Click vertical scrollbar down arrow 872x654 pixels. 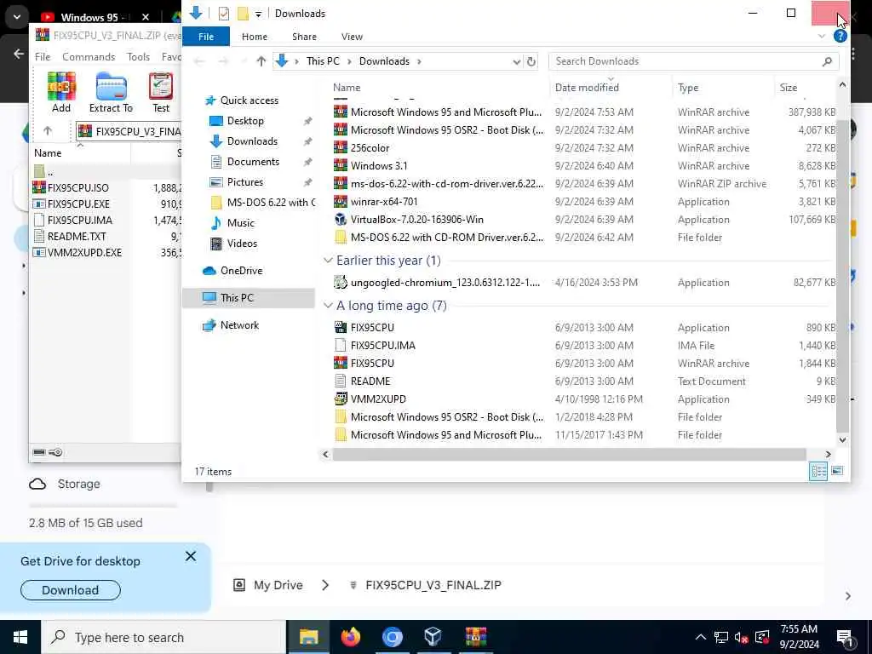[842, 440]
